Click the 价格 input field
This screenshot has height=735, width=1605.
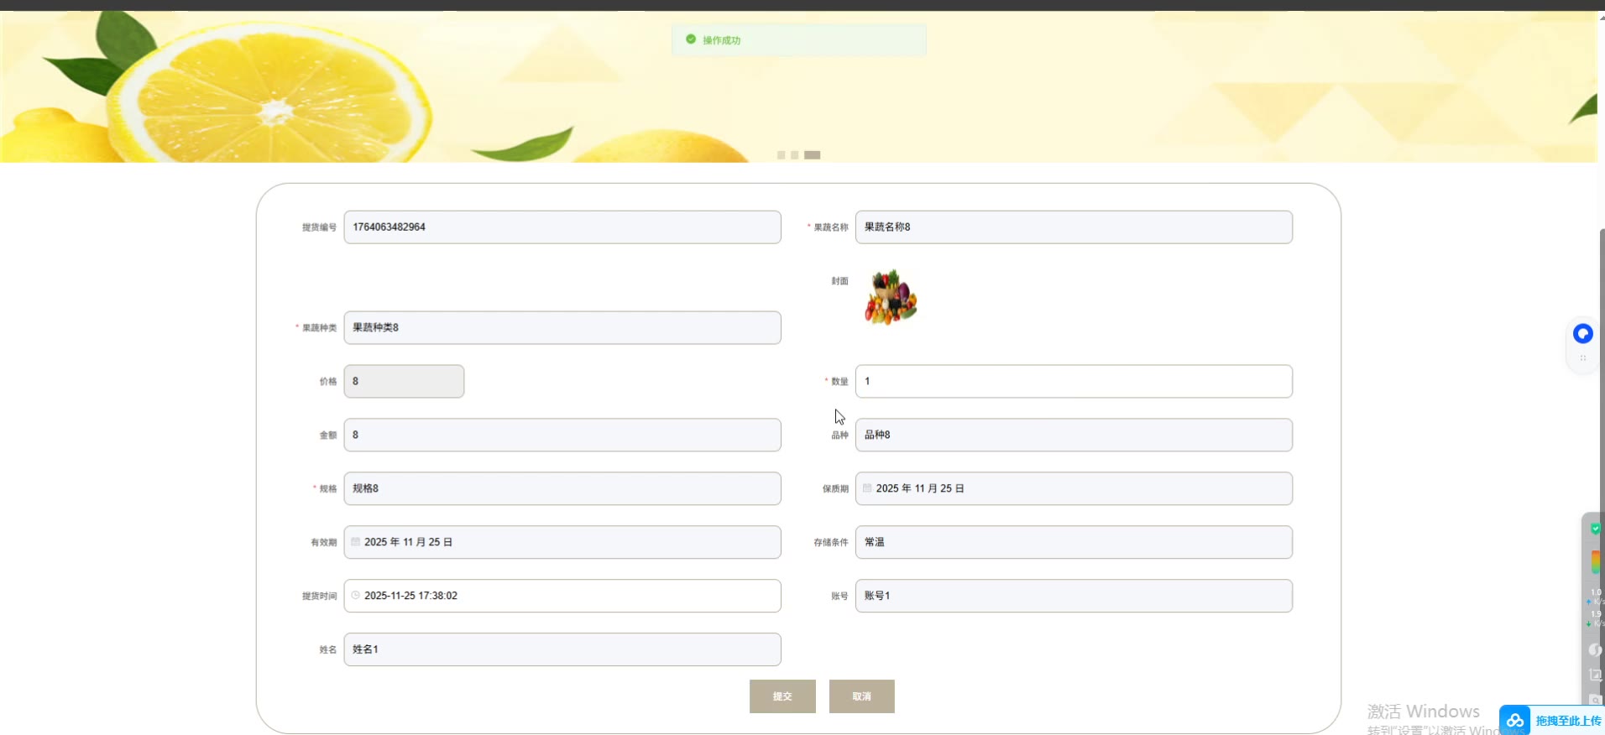click(x=404, y=382)
